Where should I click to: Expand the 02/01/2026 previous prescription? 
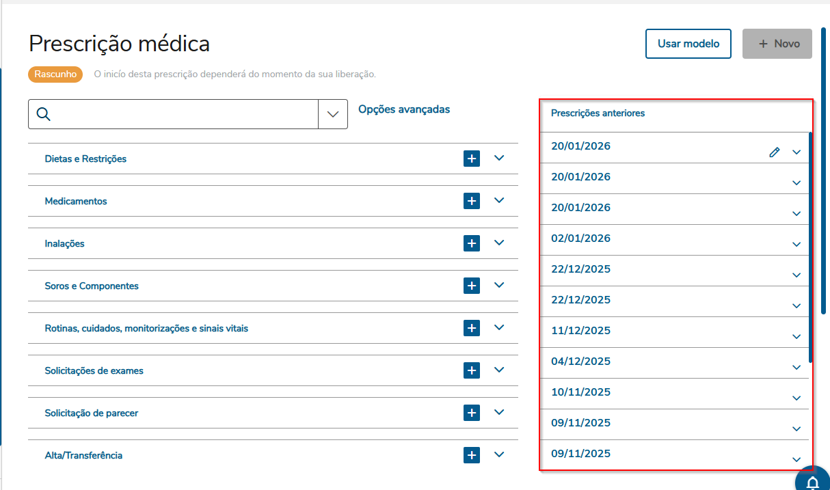[796, 245]
